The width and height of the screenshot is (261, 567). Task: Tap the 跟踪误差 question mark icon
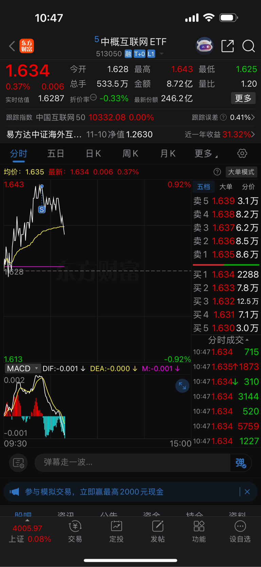(x=223, y=117)
